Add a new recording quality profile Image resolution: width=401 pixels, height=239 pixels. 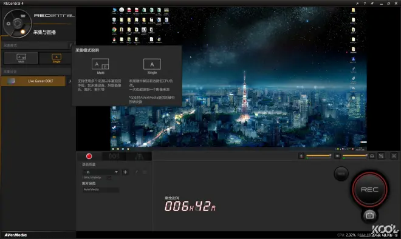(125, 172)
